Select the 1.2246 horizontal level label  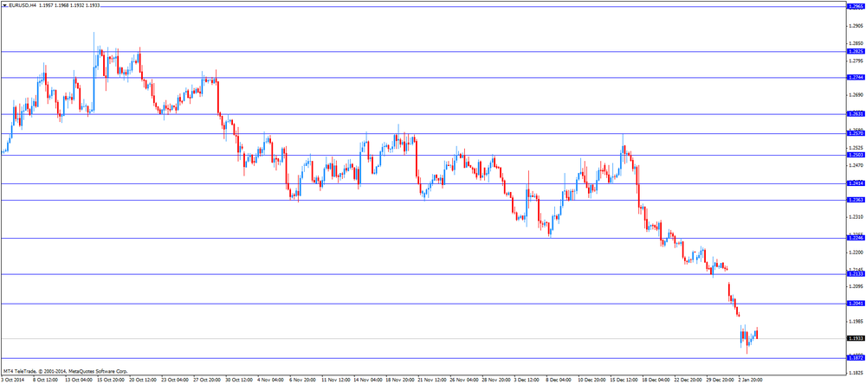click(855, 238)
